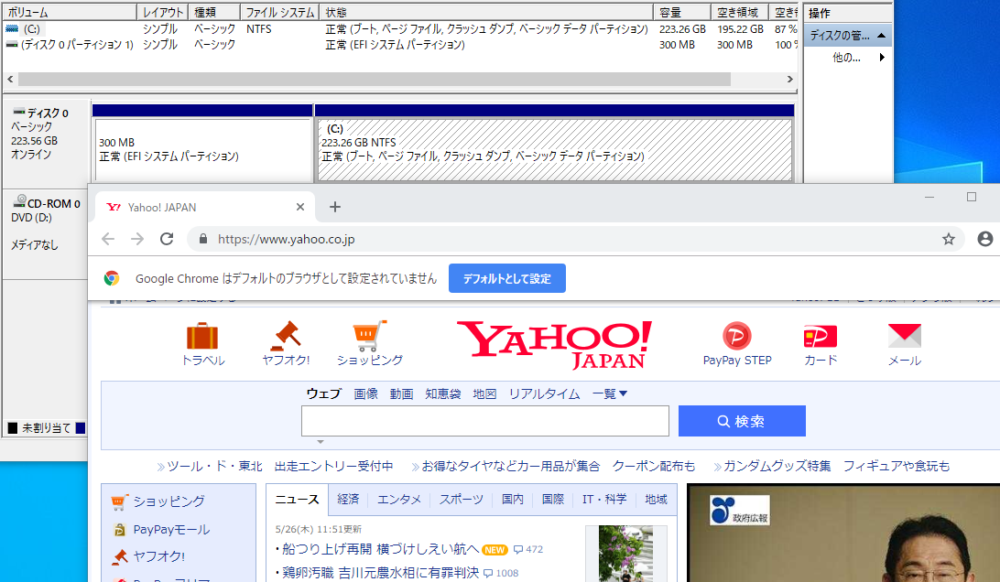Click the lock icon in the address bar
The image size is (1000, 582).
pos(202,239)
